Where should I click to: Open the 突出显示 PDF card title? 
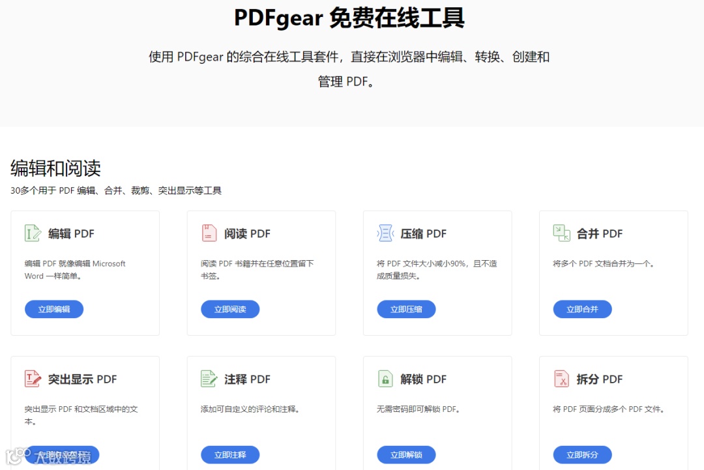83,379
